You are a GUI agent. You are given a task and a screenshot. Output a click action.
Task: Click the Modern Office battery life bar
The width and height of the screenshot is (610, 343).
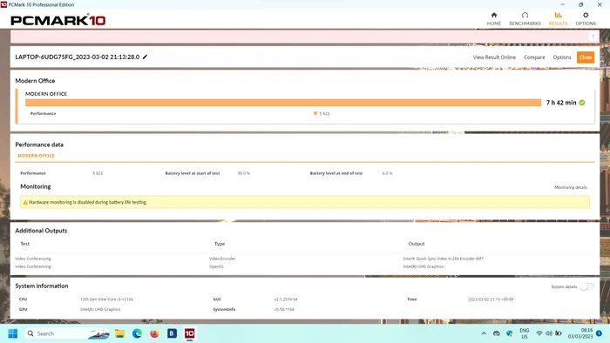283,103
